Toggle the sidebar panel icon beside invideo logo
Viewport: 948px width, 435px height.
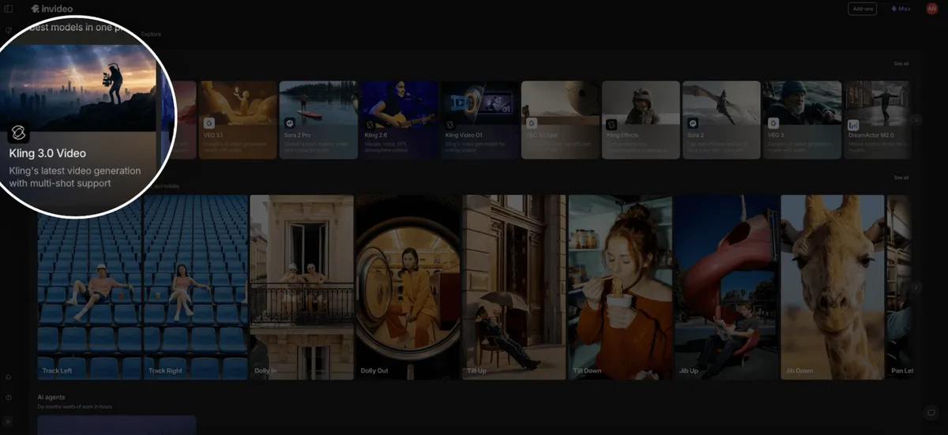pos(9,9)
